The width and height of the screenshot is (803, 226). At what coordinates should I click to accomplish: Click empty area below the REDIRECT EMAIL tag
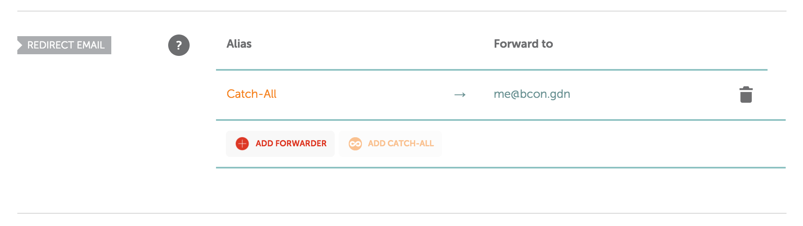(x=66, y=123)
